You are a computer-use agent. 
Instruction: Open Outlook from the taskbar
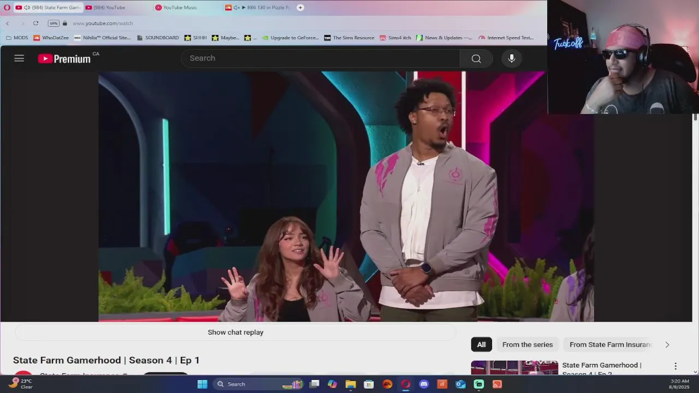pos(460,384)
